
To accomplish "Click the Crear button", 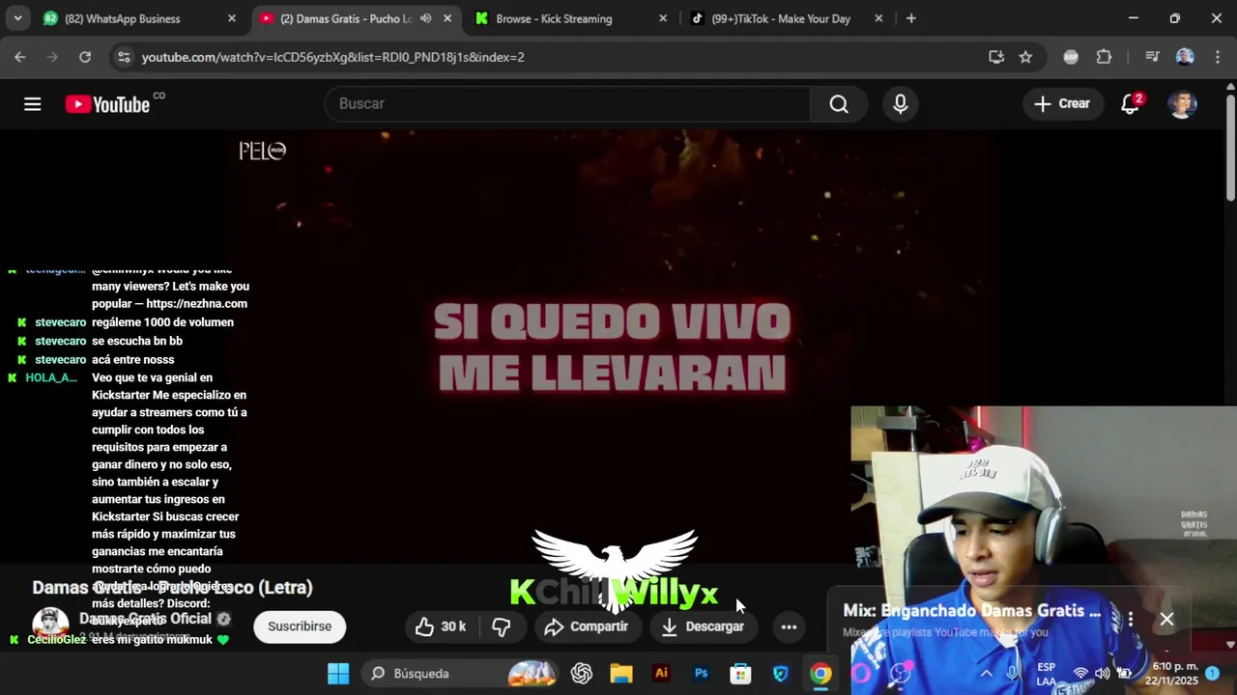I will 1061,104.
